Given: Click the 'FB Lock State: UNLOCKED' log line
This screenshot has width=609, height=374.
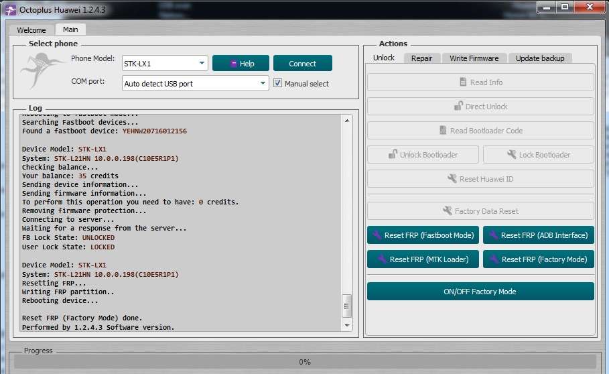Looking at the screenshot, I should tap(68, 237).
